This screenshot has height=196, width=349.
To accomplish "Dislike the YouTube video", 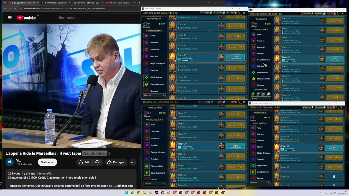I will [97, 162].
